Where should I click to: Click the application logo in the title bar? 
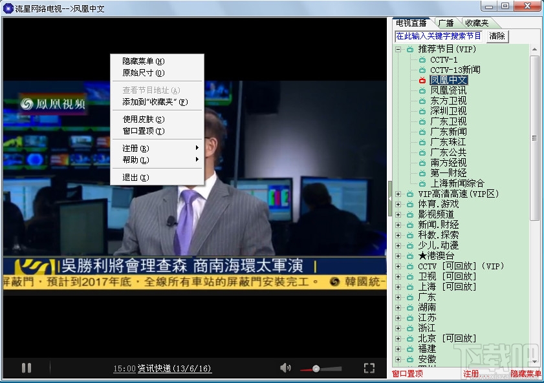click(x=8, y=7)
